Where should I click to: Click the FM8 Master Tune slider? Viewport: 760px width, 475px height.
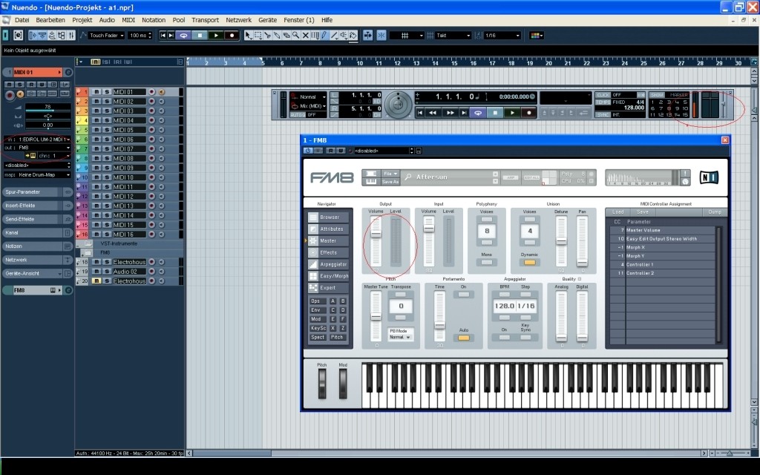(376, 316)
